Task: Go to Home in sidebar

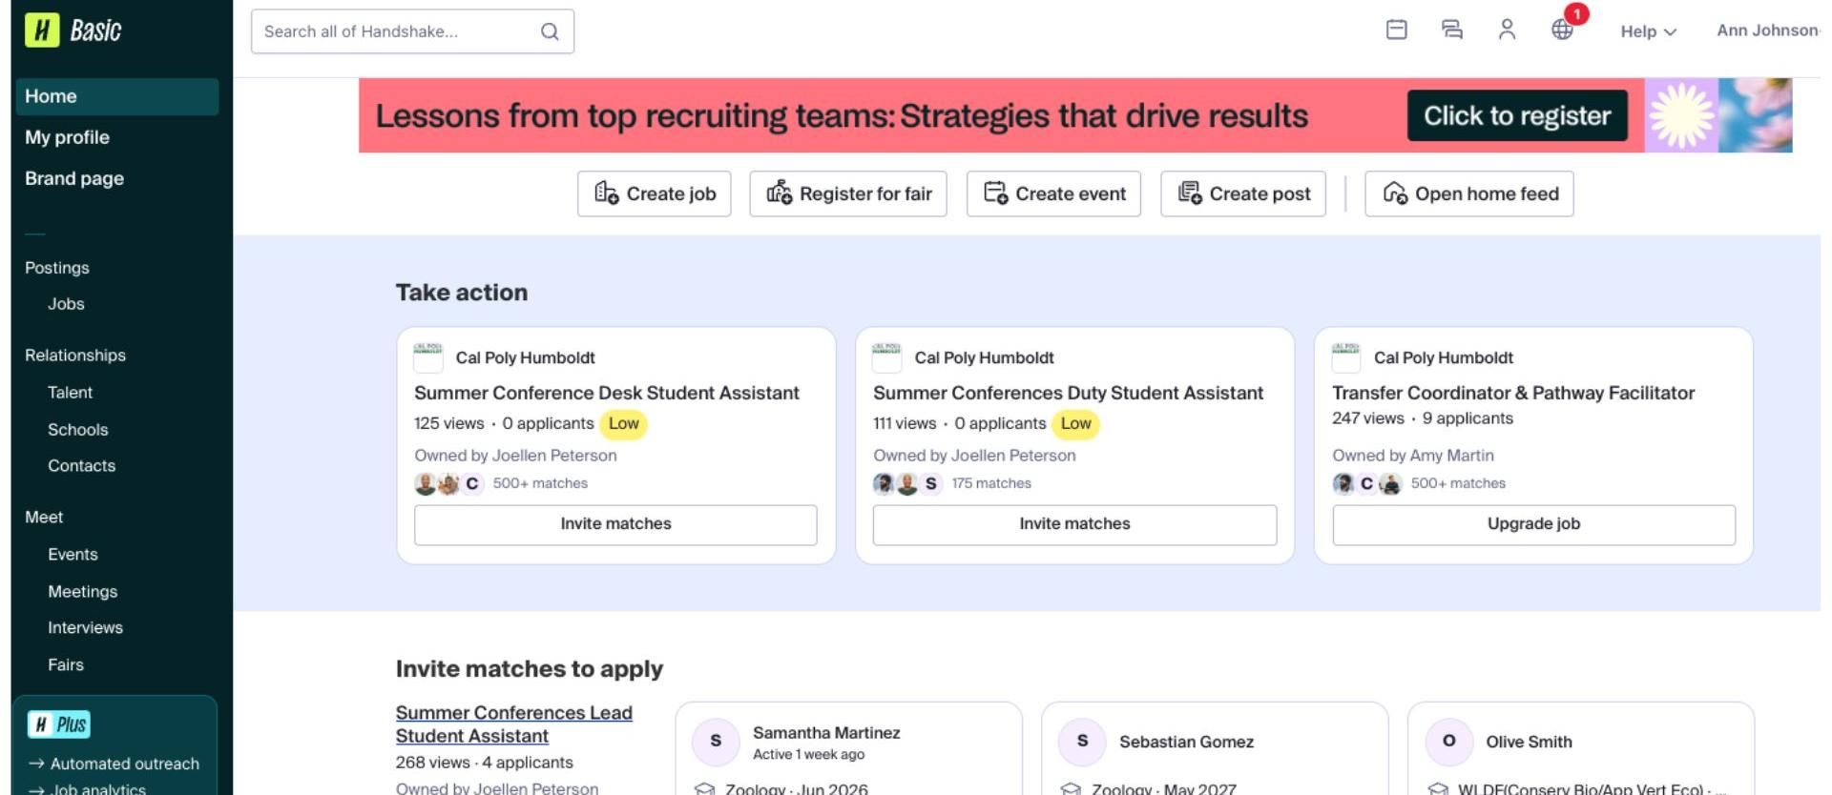Action: click(x=117, y=96)
